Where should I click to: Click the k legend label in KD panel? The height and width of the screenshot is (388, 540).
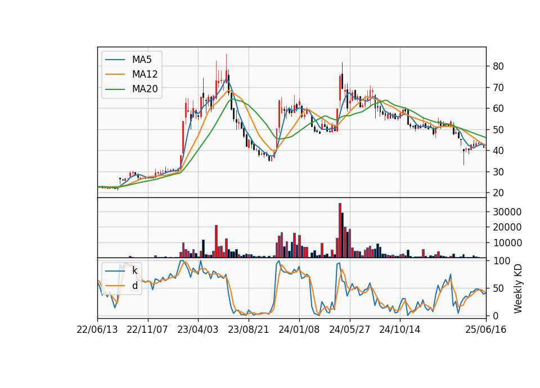pos(134,270)
